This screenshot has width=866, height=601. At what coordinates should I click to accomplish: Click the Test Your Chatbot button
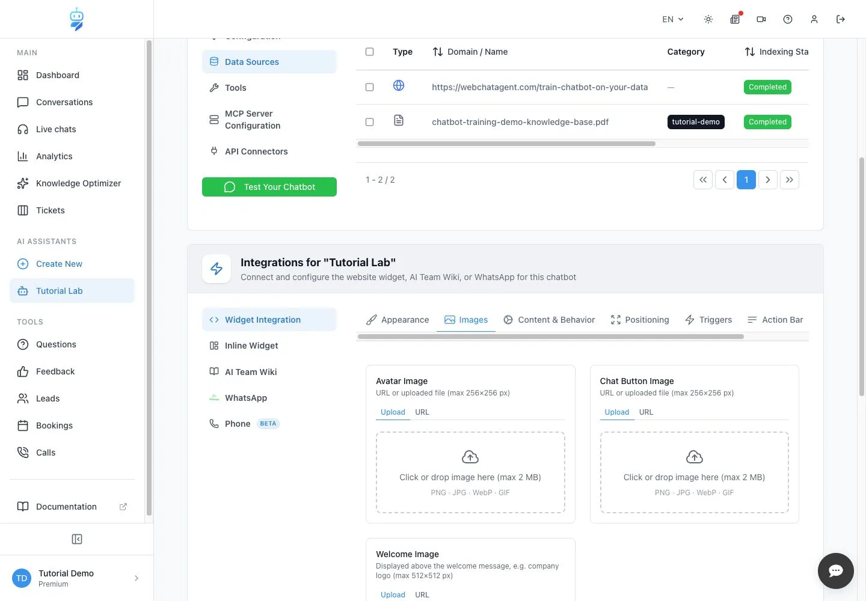(269, 187)
